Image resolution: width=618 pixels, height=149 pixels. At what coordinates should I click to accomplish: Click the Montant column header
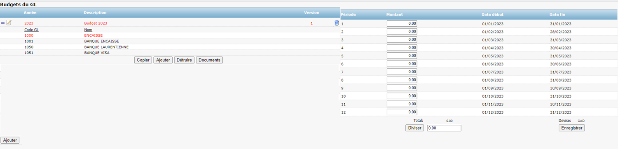394,14
